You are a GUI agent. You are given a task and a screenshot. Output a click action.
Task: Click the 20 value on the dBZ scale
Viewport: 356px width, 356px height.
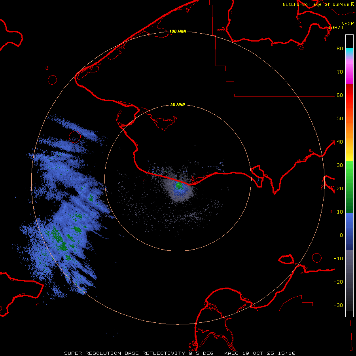(x=340, y=189)
